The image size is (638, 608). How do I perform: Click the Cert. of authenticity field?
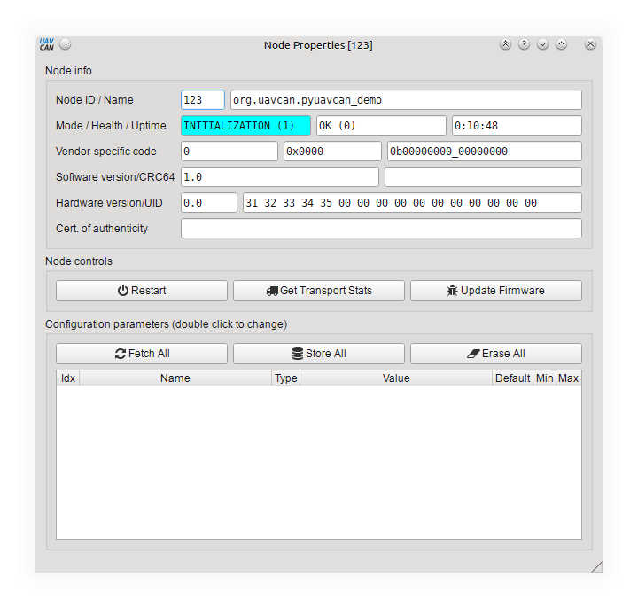[x=381, y=228]
